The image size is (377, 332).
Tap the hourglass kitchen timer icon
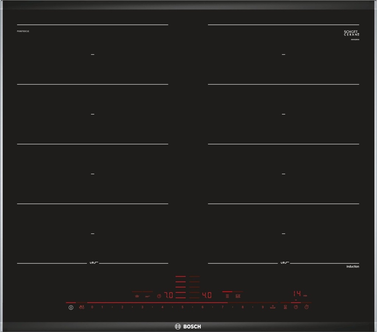285,307
